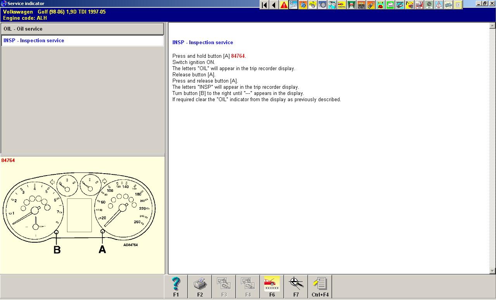Screen dimensions: 496x300
Task: Open the ABS warning triangle toolbar icon
Action: pos(439,5)
